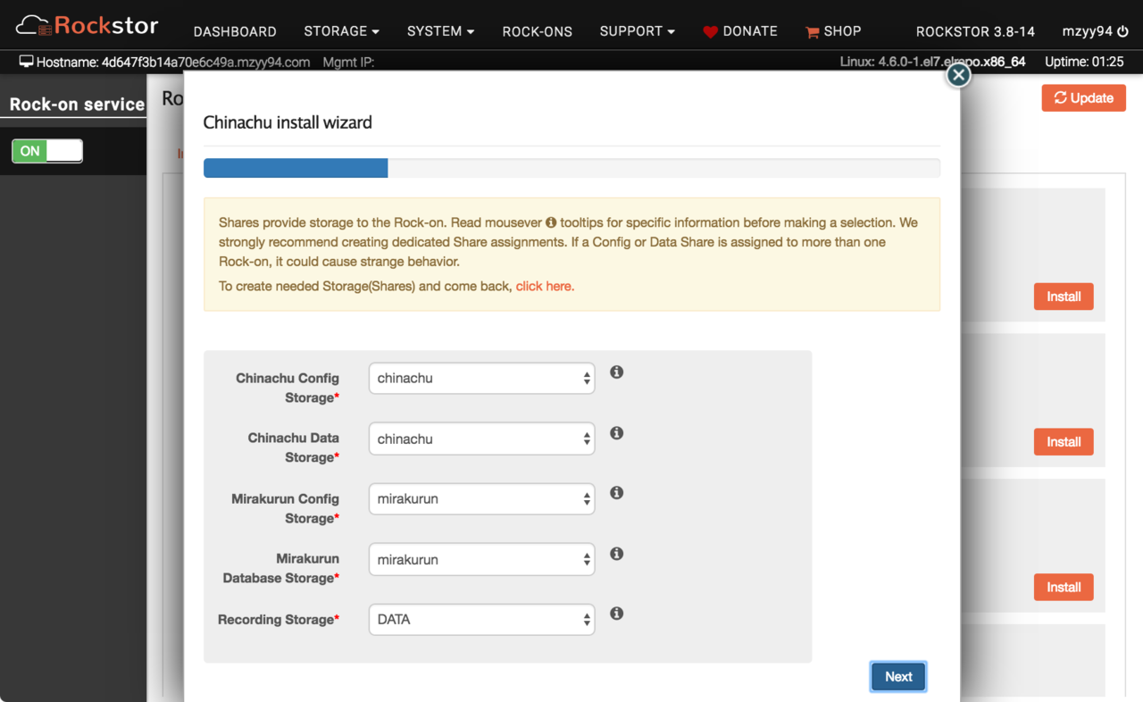
Task: Click the shopping cart icon
Action: point(812,32)
